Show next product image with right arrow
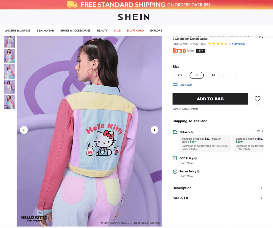The image size is (273, 228). coord(155,130)
